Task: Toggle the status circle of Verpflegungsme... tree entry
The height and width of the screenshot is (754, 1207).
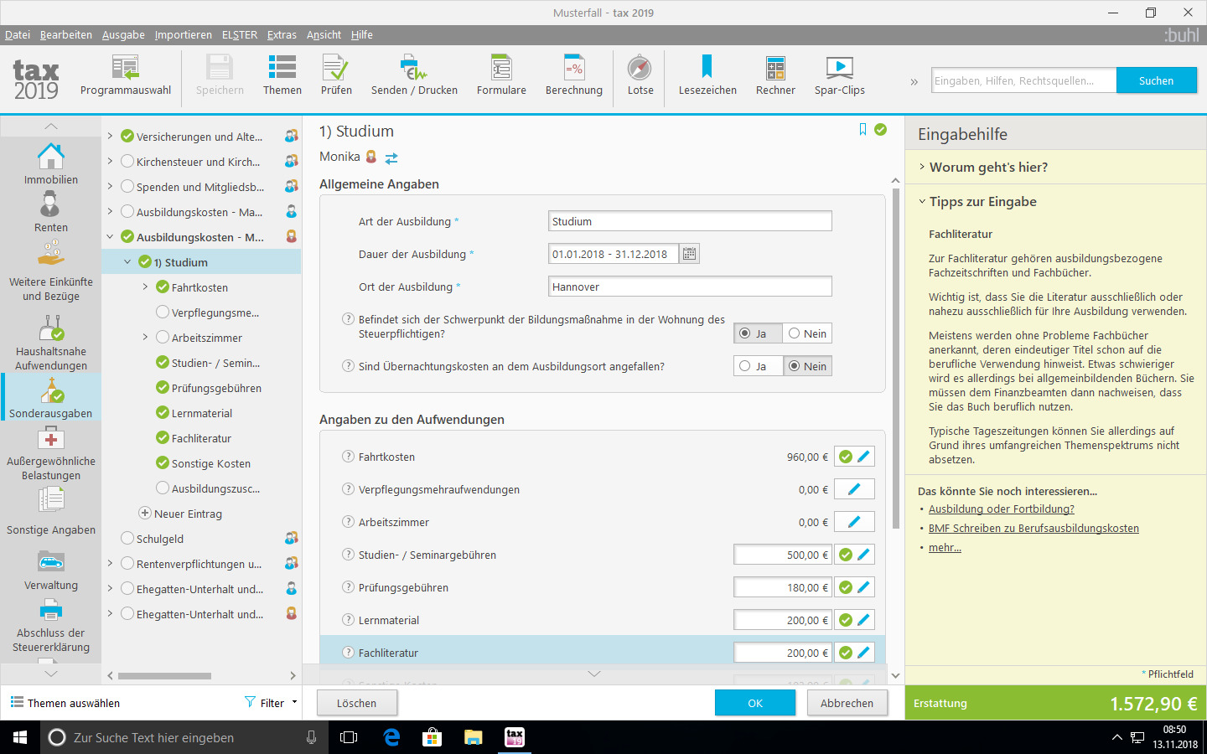Action: 163,312
